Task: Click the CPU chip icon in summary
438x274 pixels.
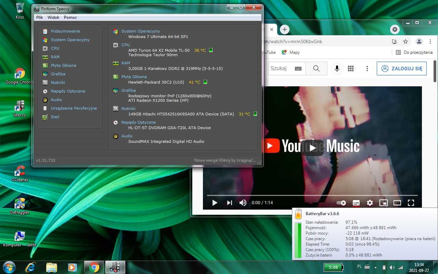Action: click(x=116, y=45)
